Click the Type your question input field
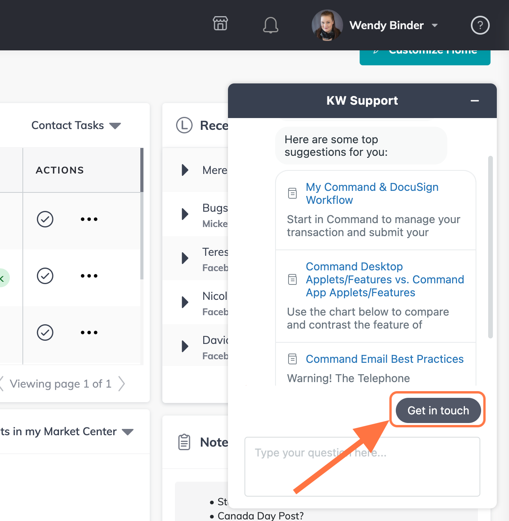The height and width of the screenshot is (521, 509). click(362, 467)
